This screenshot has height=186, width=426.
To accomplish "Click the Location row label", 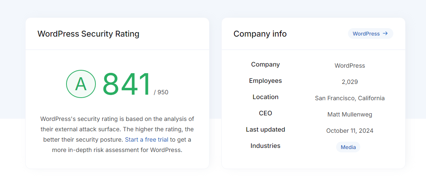I will coord(265,97).
